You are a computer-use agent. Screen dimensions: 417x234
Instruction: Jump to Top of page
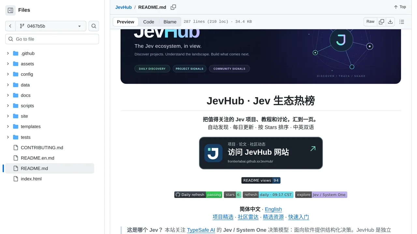point(400,7)
